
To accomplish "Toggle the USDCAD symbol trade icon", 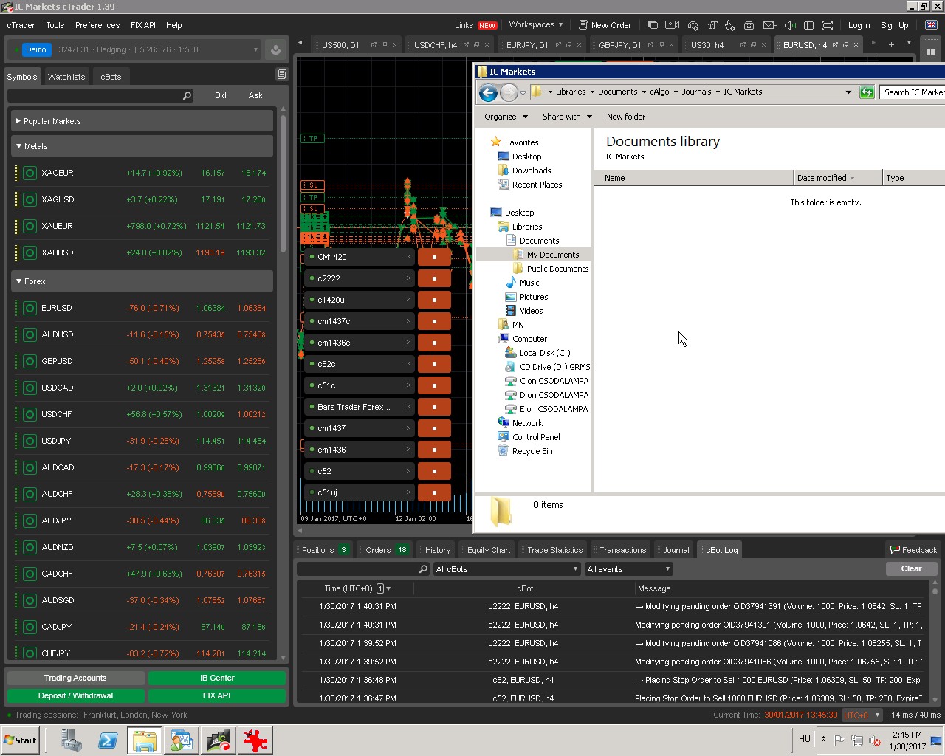I will tap(30, 388).
